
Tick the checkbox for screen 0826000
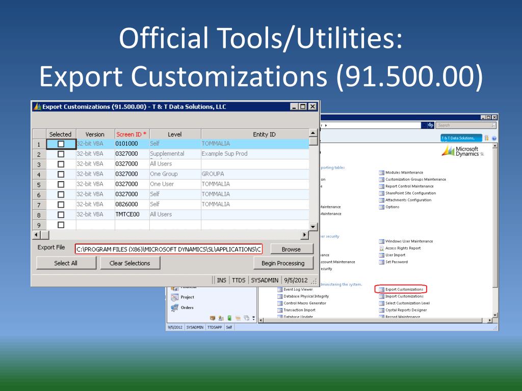(x=61, y=205)
